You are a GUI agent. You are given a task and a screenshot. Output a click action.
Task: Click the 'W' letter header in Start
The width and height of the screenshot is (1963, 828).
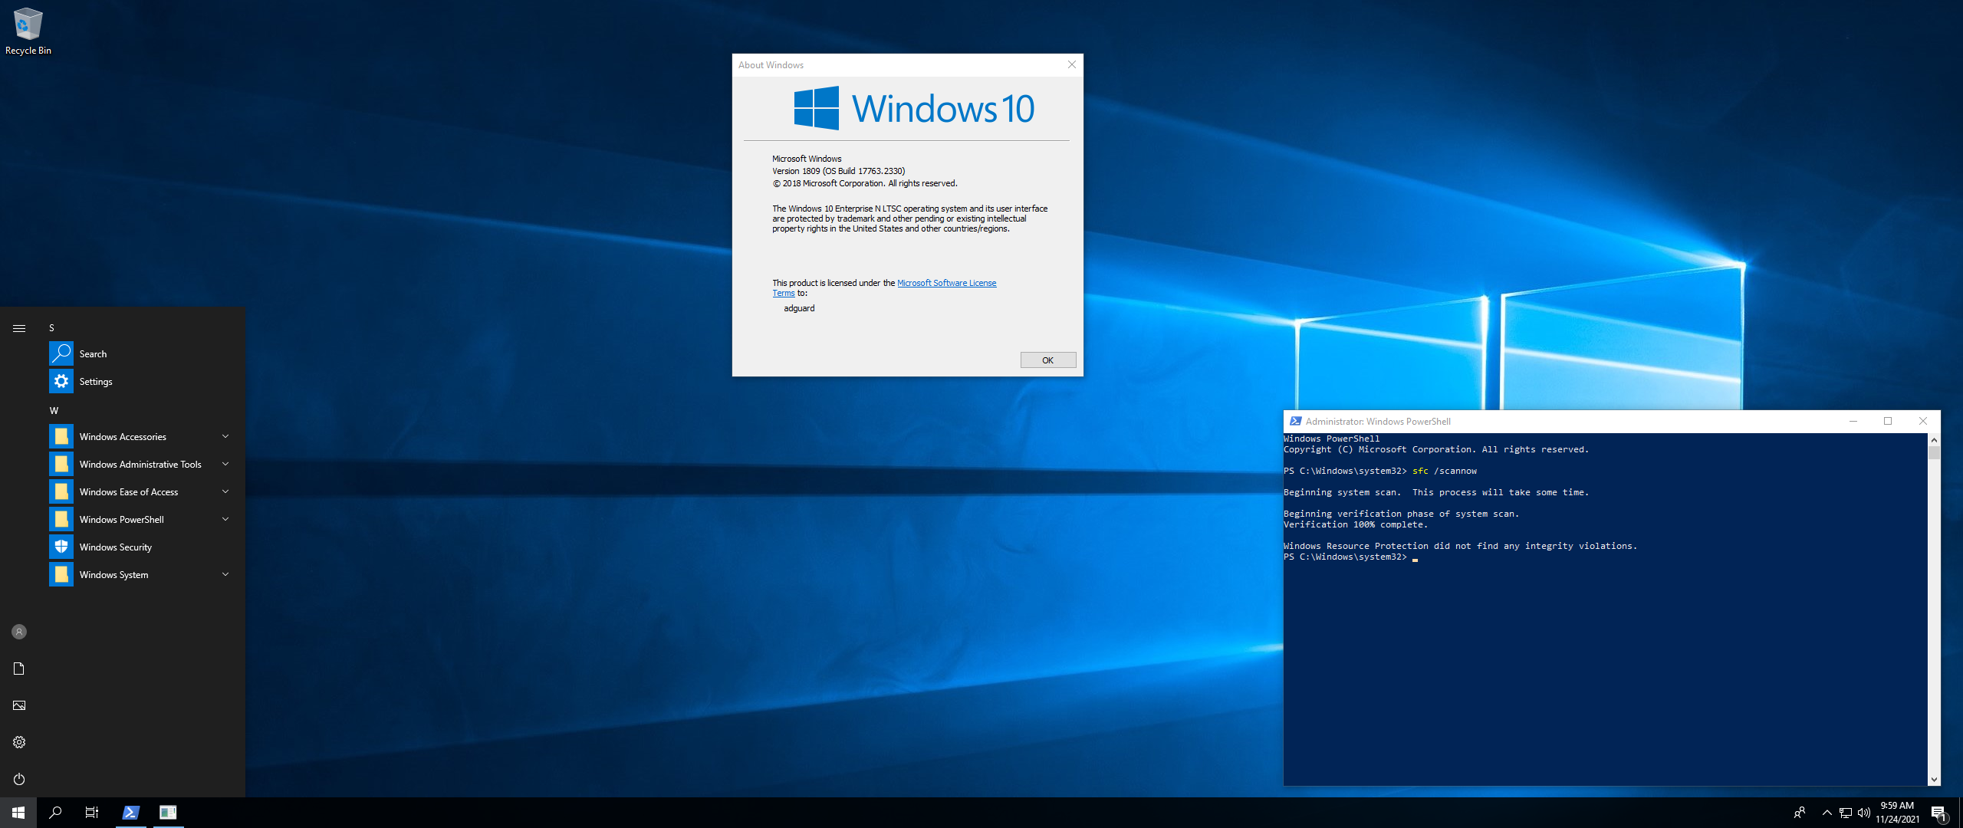point(54,410)
